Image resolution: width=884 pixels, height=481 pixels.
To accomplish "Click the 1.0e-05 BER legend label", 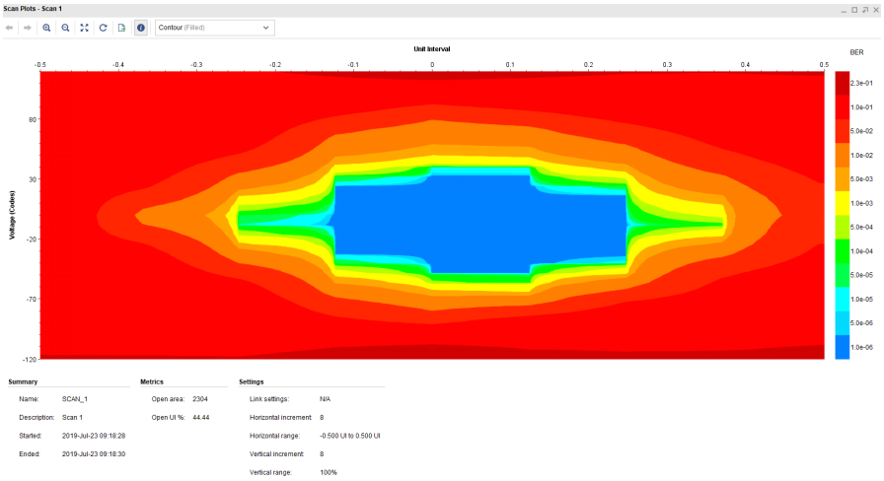I will click(861, 300).
